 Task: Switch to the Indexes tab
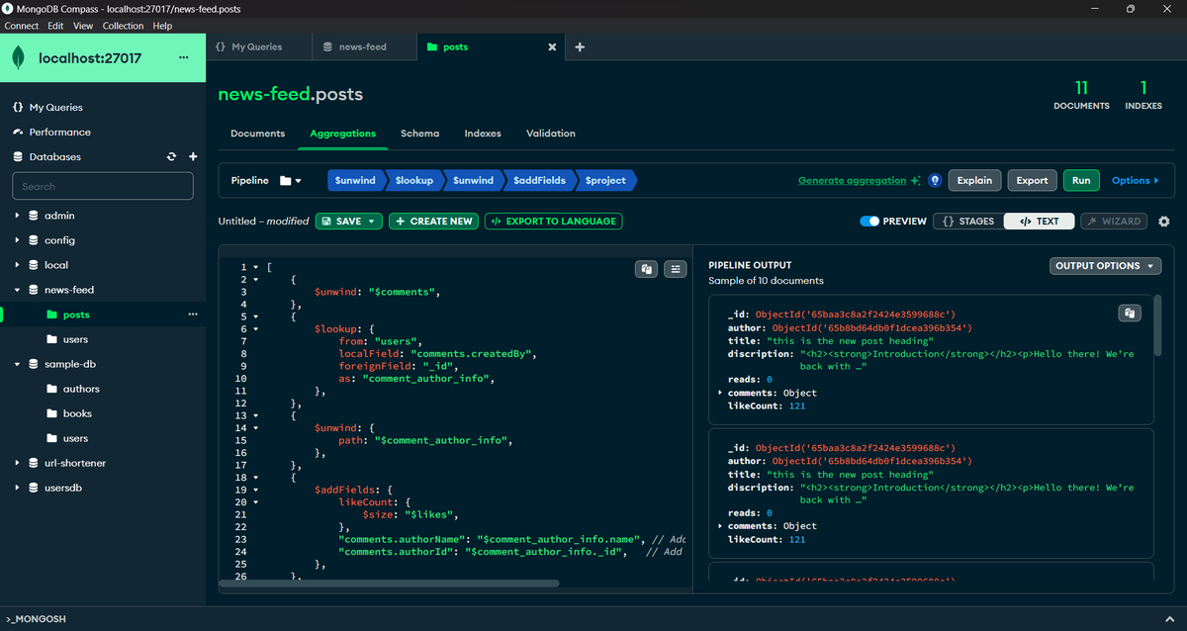pos(483,134)
